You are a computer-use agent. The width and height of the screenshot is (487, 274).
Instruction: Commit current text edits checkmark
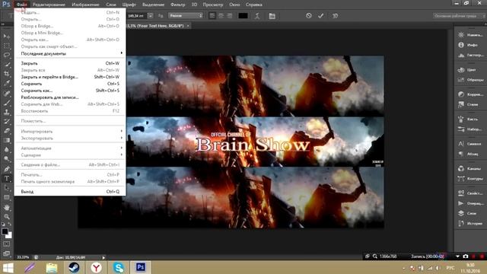(x=321, y=15)
